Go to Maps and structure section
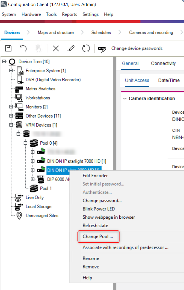This screenshot has height=290, width=184. pos(56,33)
